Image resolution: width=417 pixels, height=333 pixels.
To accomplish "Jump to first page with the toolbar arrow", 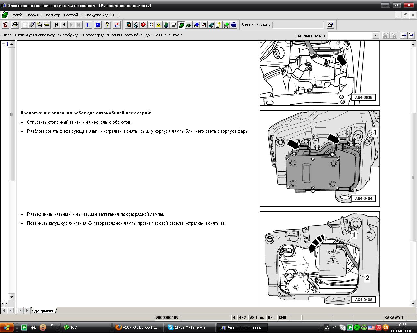I will (56, 25).
